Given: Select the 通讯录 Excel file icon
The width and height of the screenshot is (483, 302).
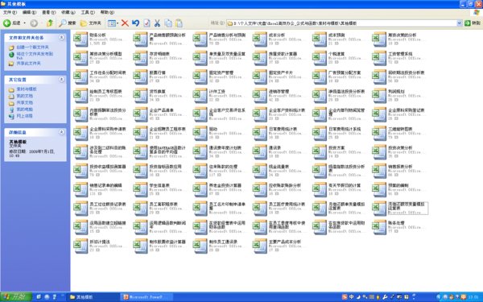Looking at the screenshot, I should pyautogui.click(x=260, y=152).
